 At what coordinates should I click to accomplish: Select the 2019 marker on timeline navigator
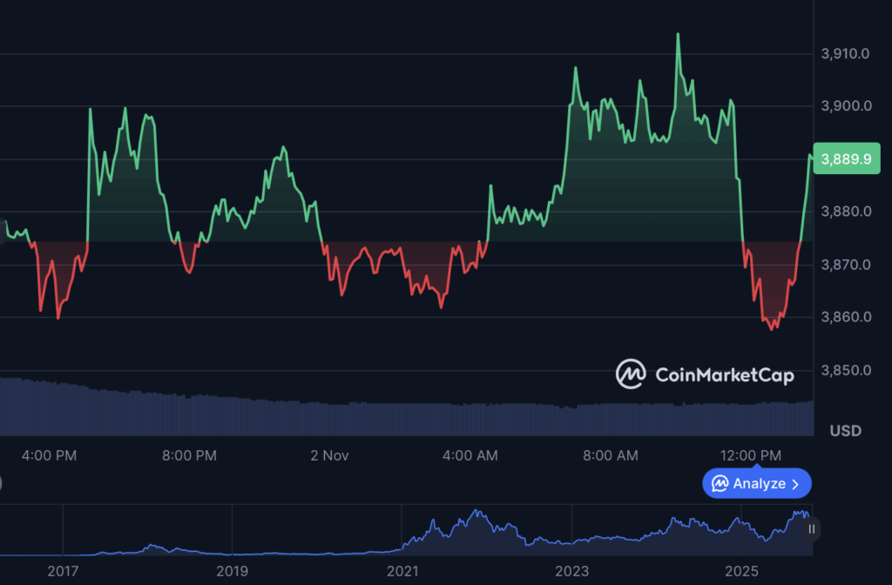(232, 571)
